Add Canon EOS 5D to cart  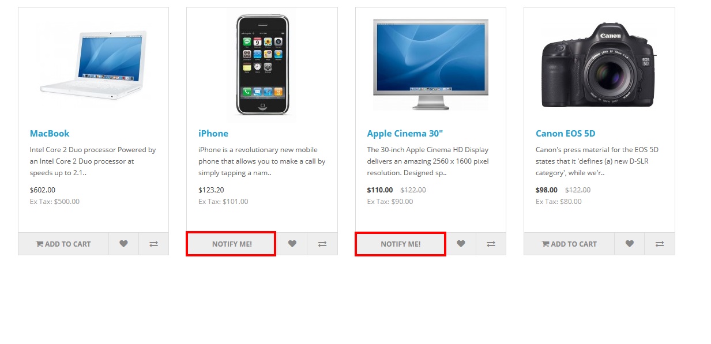[569, 244]
